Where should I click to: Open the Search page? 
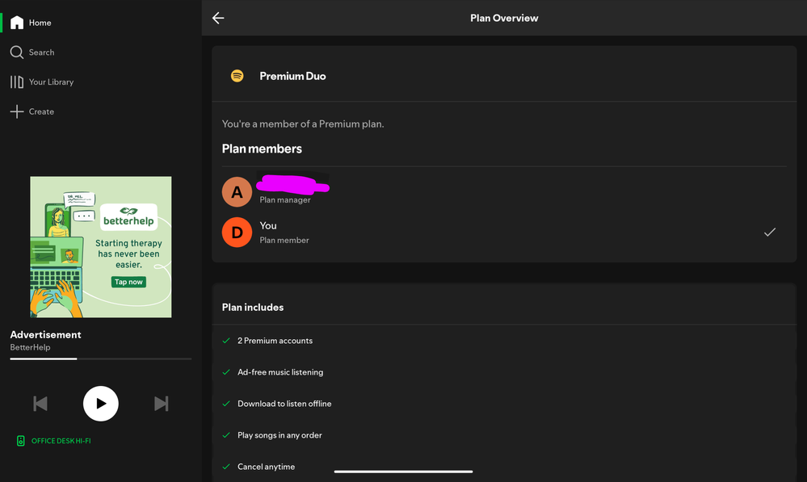32,52
